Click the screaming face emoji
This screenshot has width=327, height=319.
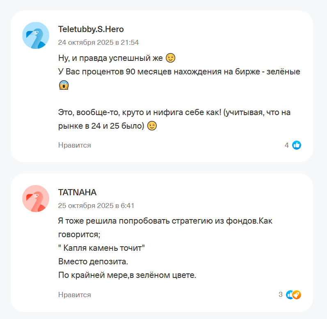coord(64,85)
